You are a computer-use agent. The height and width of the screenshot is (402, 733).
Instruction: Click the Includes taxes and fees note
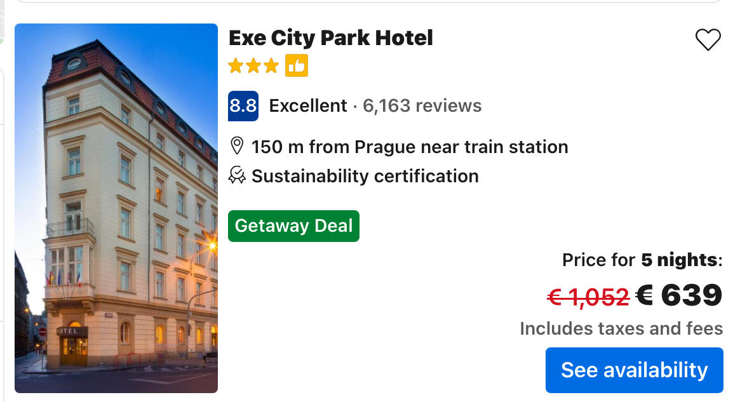pos(621,328)
